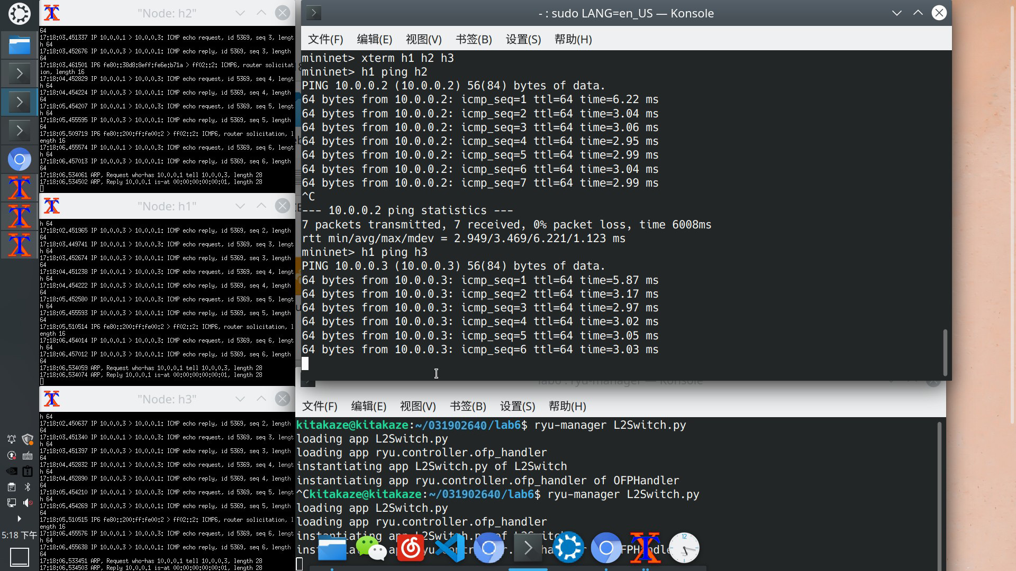Image resolution: width=1016 pixels, height=571 pixels.
Task: Expand the hidden system tray icons arrow
Action: pyautogui.click(x=19, y=519)
